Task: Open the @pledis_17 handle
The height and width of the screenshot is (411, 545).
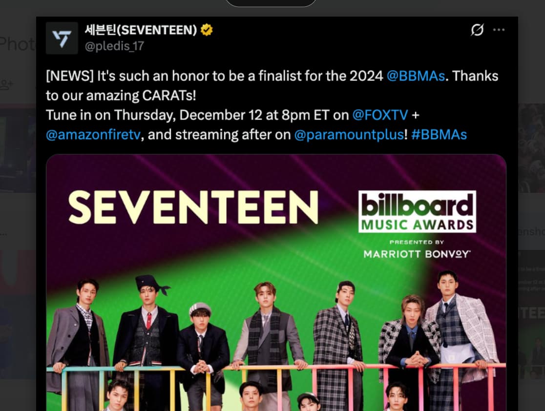Action: (114, 46)
